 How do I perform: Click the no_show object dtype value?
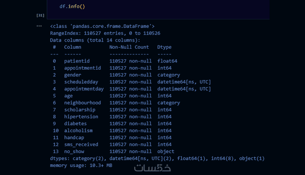click(x=165, y=151)
